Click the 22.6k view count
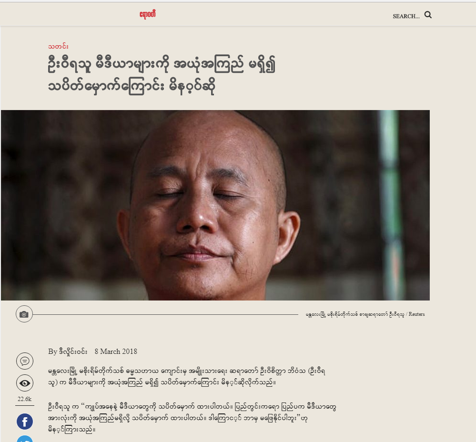Image resolution: width=476 pixels, height=442 pixels. point(25,399)
